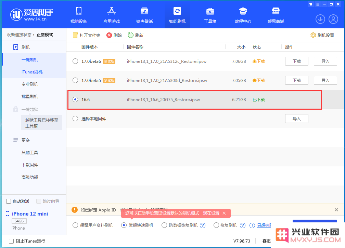Click the size value 7.05GB
The width and height of the screenshot is (345, 248).
(x=239, y=80)
